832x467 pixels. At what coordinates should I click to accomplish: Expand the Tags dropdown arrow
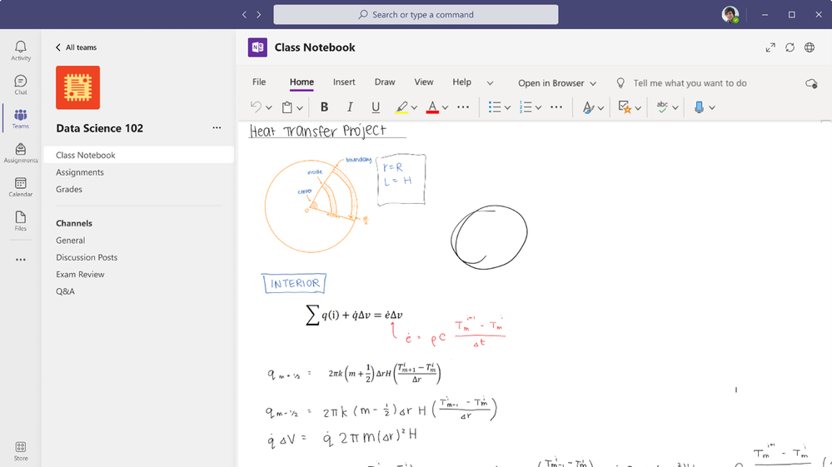pyautogui.click(x=638, y=107)
